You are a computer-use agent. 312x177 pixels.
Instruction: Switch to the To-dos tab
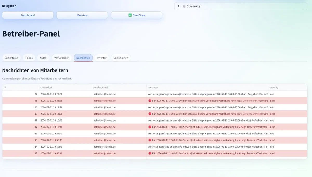tap(29, 58)
